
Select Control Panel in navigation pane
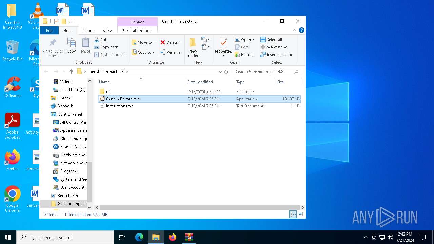[x=66, y=114]
